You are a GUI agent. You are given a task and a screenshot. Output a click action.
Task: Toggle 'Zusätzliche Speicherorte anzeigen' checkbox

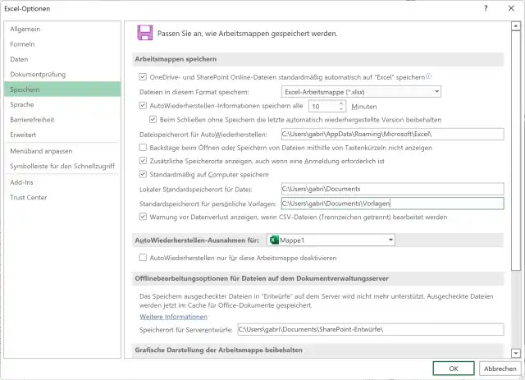[x=143, y=161]
